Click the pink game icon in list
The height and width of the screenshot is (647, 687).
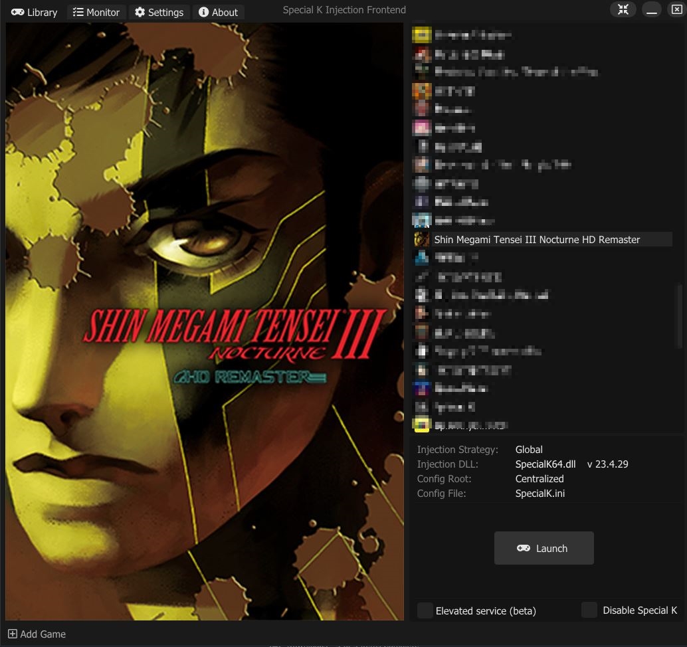click(421, 128)
